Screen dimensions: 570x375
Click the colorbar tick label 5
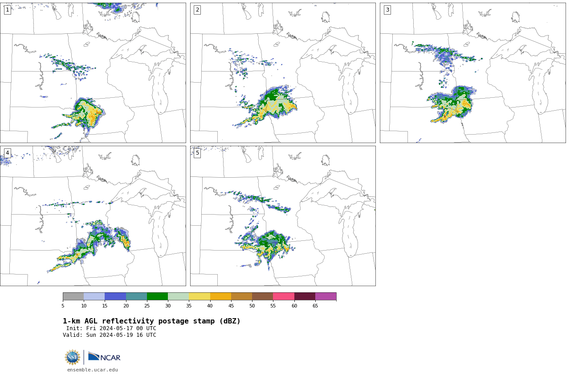click(x=63, y=306)
